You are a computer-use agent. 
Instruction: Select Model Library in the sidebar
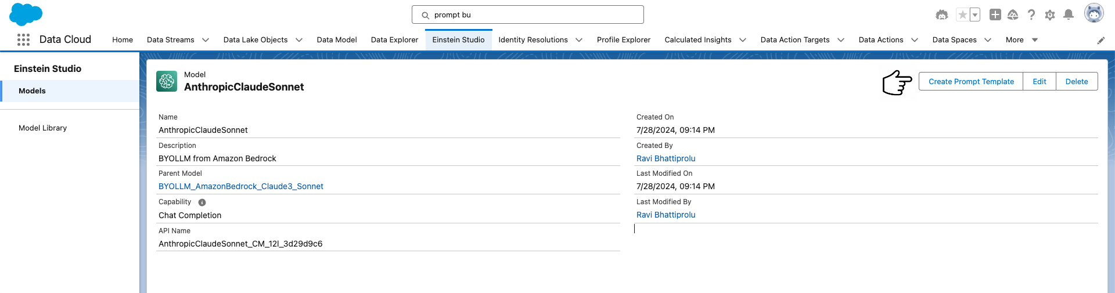pos(70,128)
